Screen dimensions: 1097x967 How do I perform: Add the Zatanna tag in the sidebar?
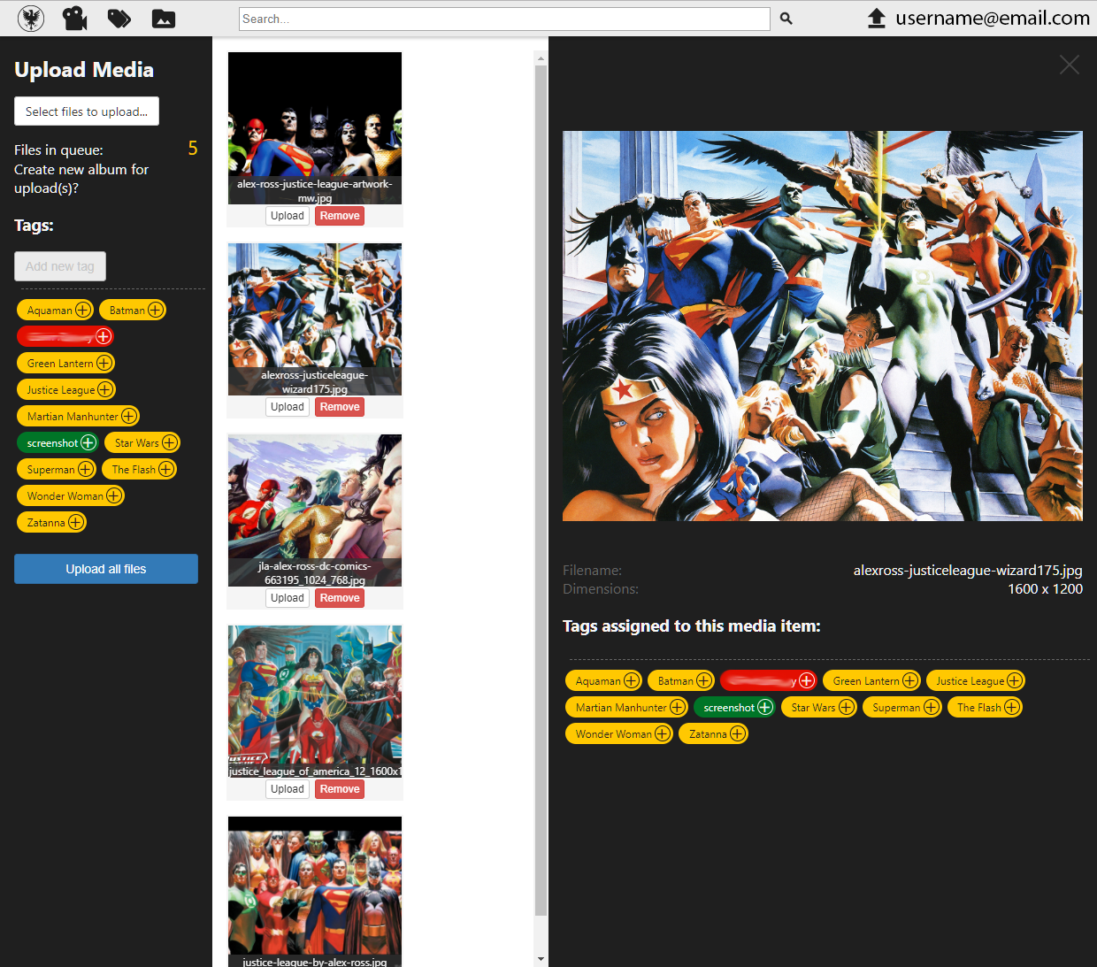click(76, 522)
